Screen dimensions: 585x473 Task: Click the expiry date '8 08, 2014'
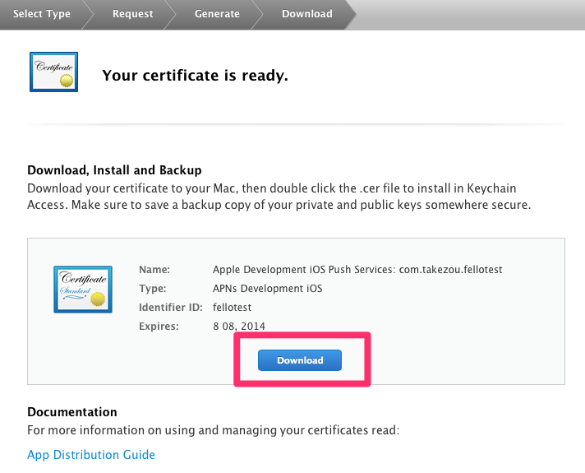239,327
